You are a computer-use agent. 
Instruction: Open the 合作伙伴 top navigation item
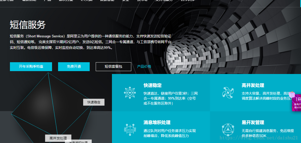coord(188,1)
